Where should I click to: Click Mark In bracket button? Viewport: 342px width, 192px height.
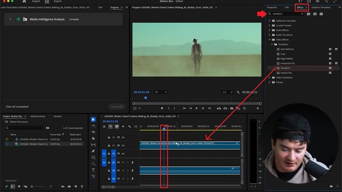click(x=168, y=108)
